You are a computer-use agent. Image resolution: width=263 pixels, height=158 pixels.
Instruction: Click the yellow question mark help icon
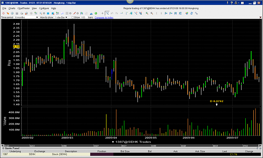[x=231, y=3]
